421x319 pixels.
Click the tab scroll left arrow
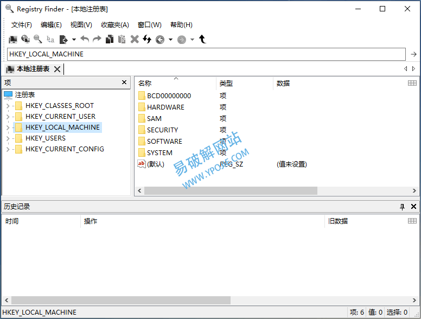tap(405, 69)
